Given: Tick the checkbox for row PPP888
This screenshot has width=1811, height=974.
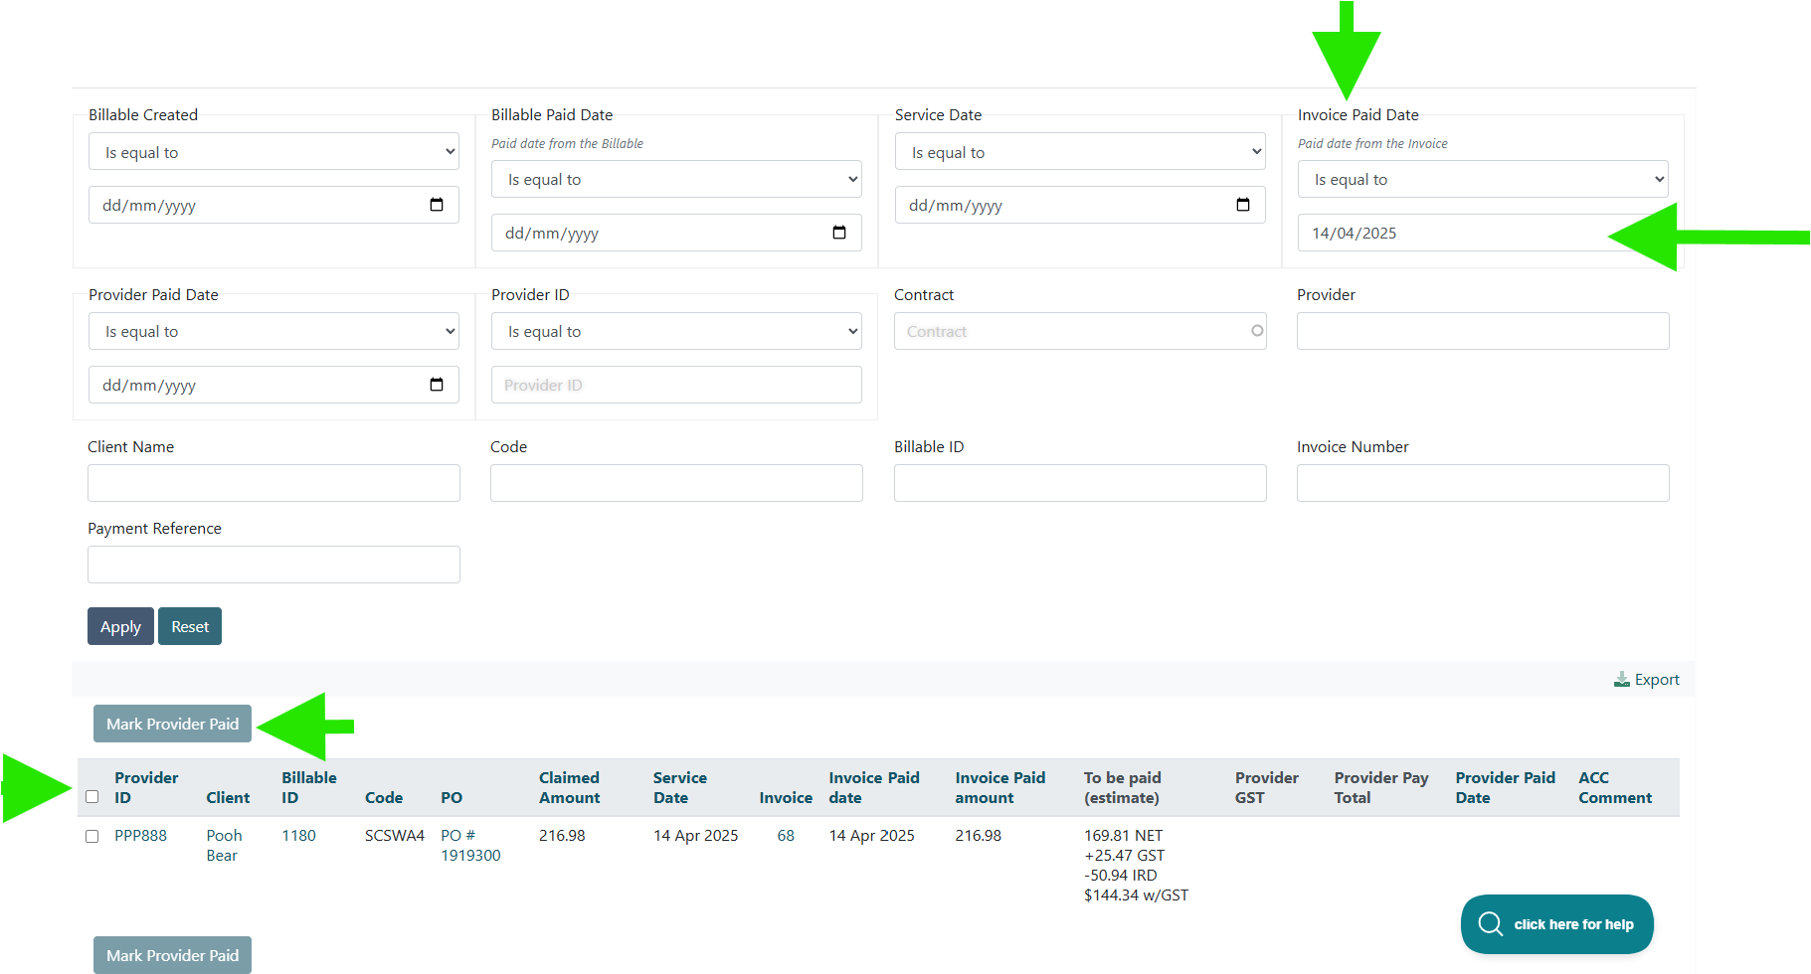Looking at the screenshot, I should [92, 836].
